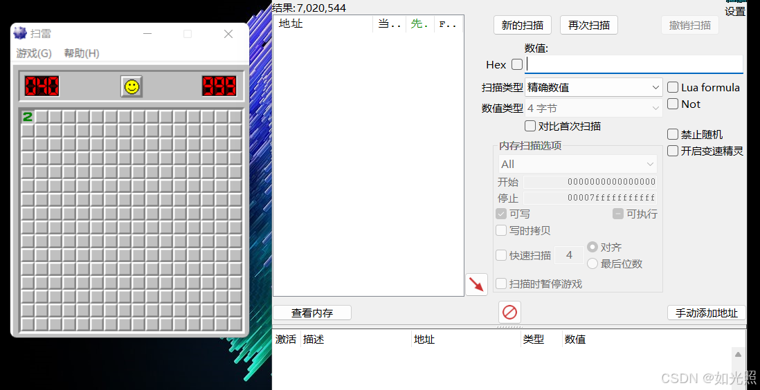This screenshot has width=760, height=390.
Task: Enable the 对比首次扫描 checkbox
Action: 530,127
